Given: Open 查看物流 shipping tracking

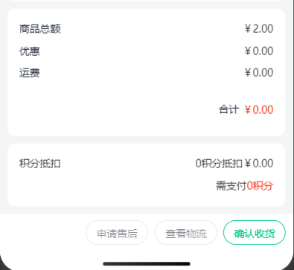Looking at the screenshot, I should [186, 233].
